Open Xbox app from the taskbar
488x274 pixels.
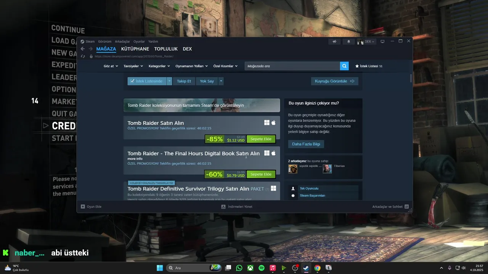(x=250, y=268)
